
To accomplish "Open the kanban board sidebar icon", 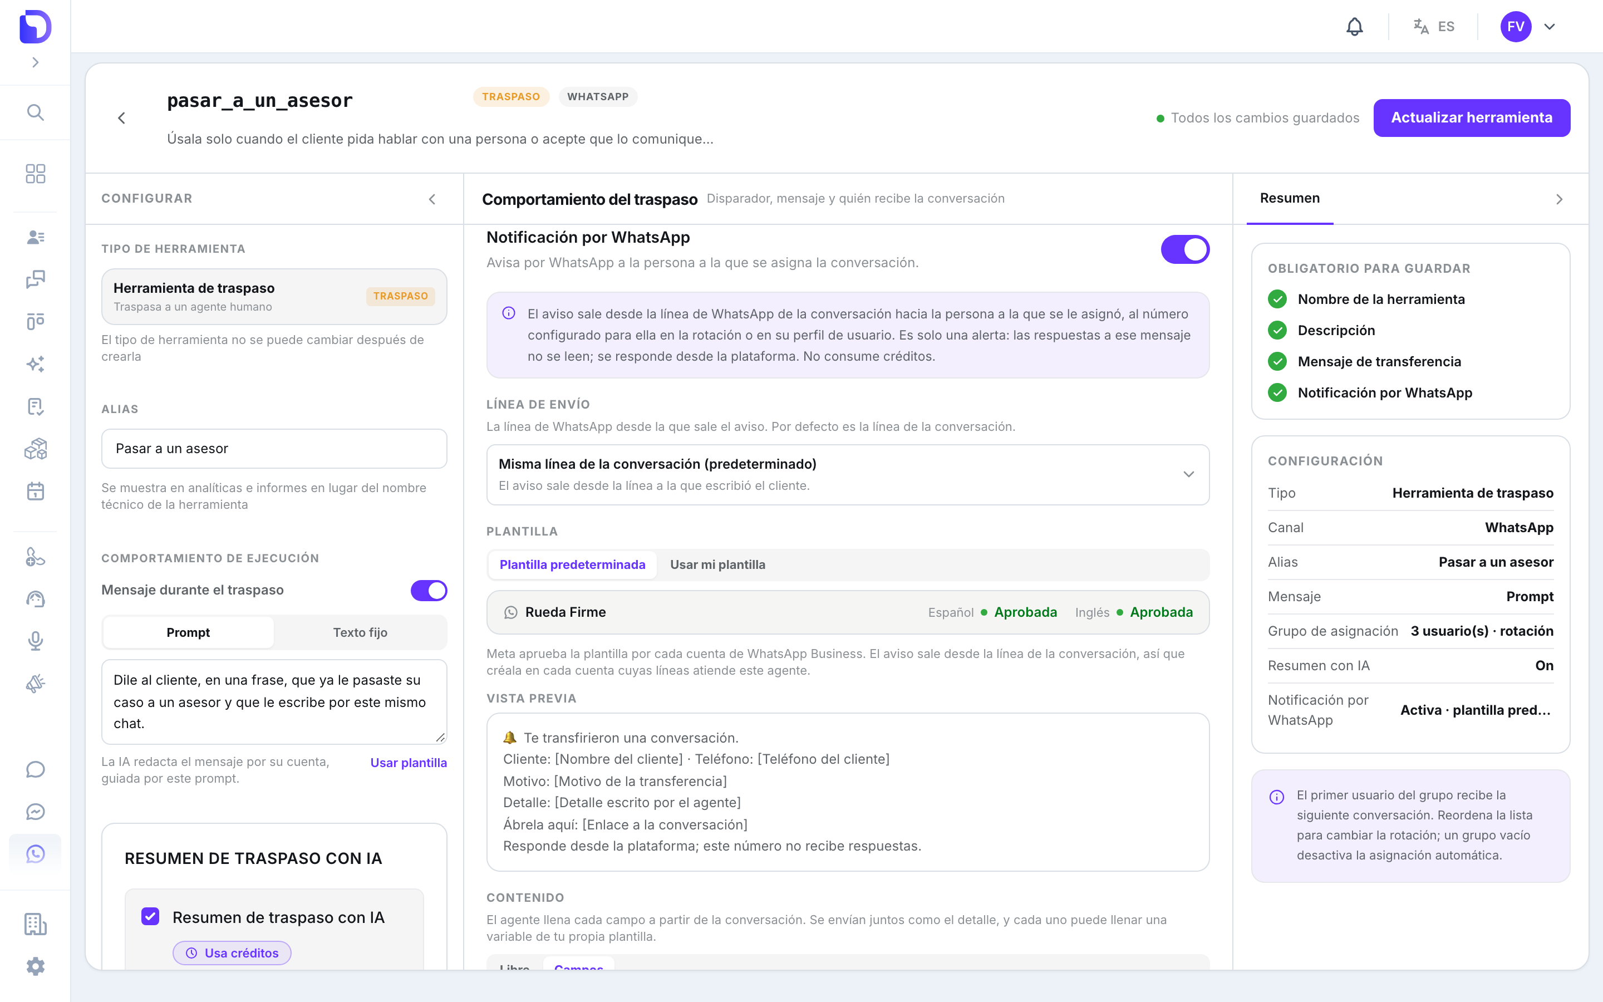I will (x=35, y=321).
